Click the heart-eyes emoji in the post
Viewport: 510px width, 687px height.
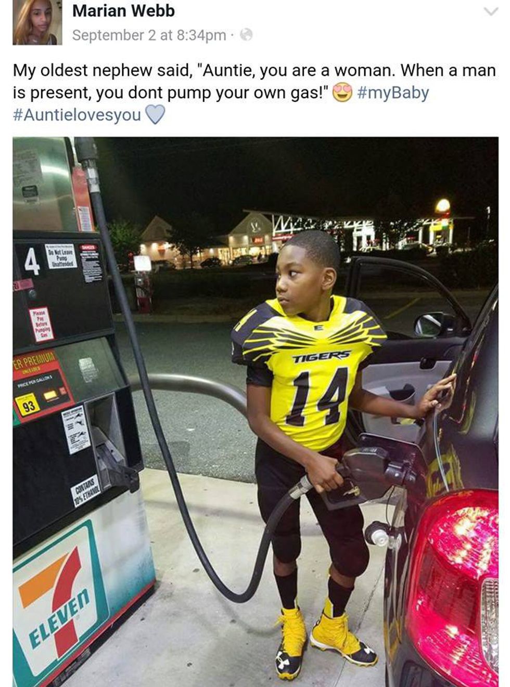tap(342, 93)
